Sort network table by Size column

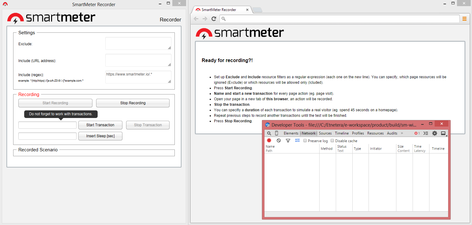pyautogui.click(x=404, y=149)
